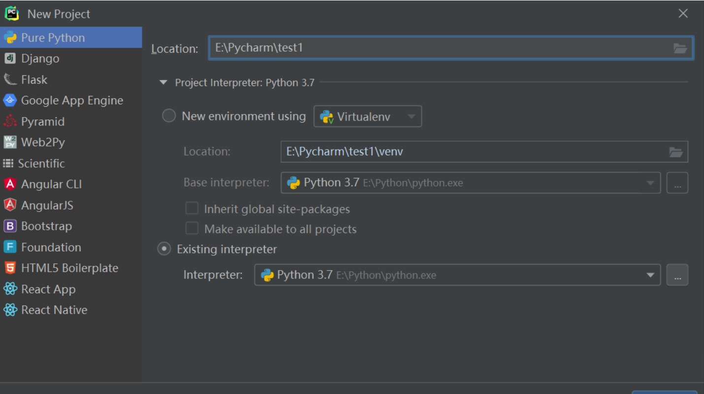Enable Make available to all projects
Screen dimensions: 704x394
192,228
